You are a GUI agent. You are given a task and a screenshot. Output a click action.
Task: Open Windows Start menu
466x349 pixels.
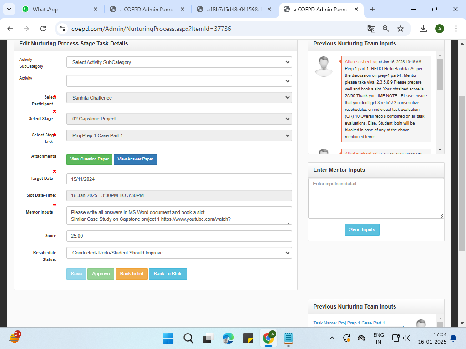pyautogui.click(x=168, y=338)
